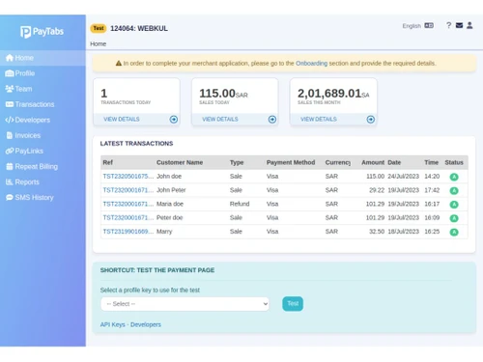483x362 pixels.
Task: Open Invoices in the sidebar
Action: [43, 135]
